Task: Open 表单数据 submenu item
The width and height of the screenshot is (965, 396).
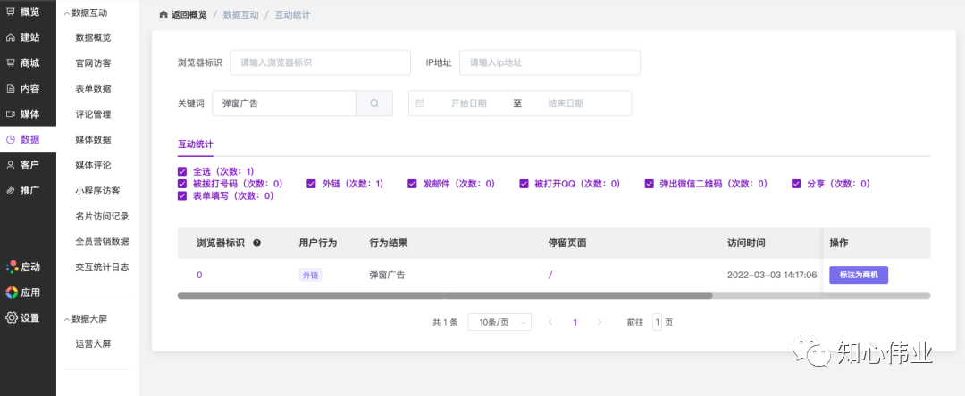Action: pyautogui.click(x=94, y=88)
